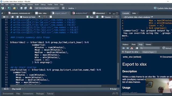Open the Debug menu
Viewport: 172px width, 96px height.
43,5
